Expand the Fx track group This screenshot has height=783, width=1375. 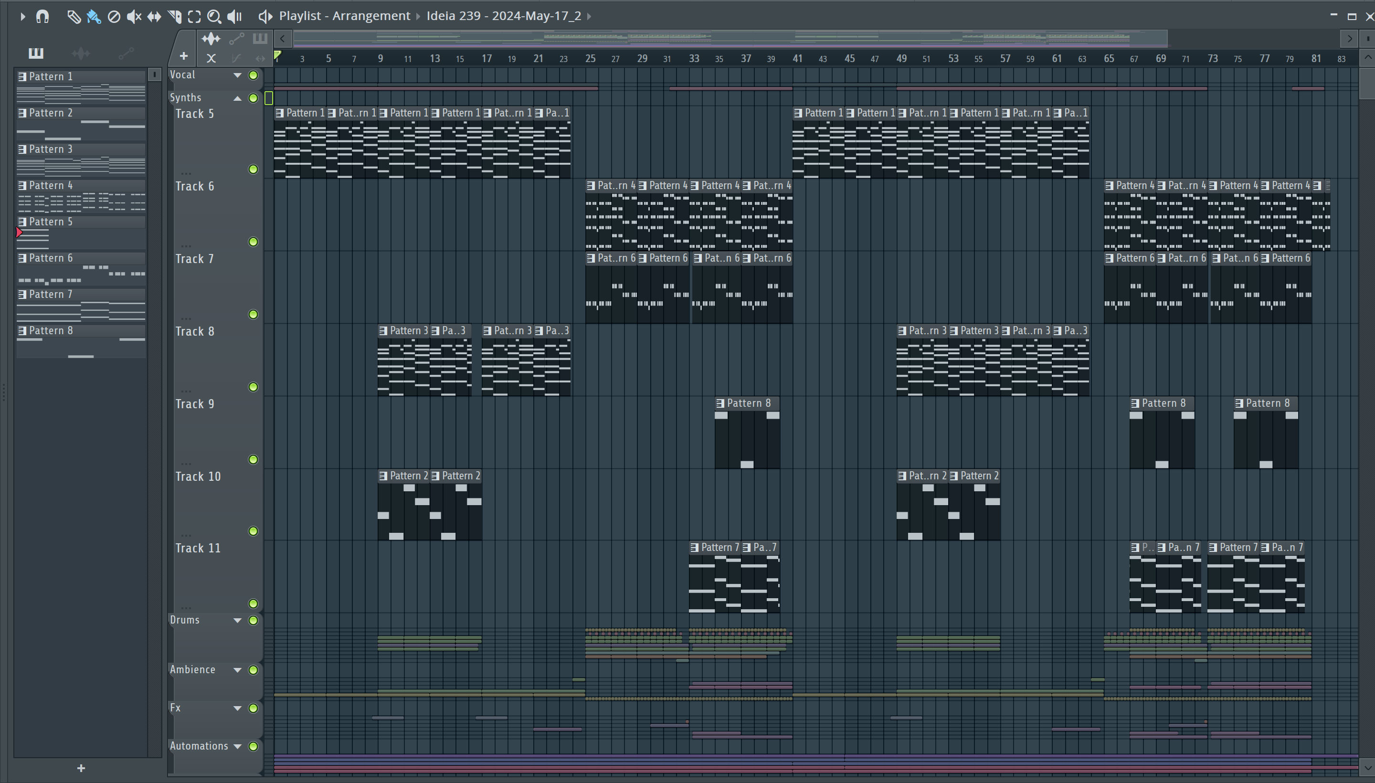[x=237, y=708]
